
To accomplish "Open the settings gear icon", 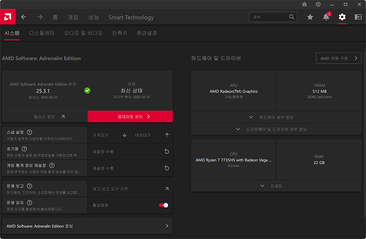I will coord(342,17).
